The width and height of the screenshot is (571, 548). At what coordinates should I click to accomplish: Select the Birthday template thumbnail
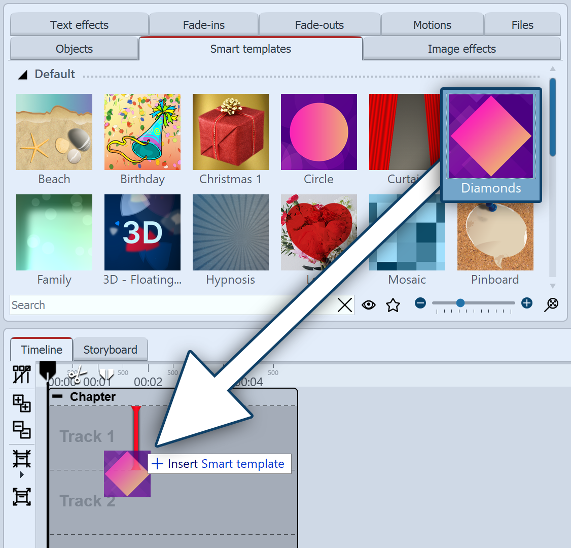[x=142, y=132]
